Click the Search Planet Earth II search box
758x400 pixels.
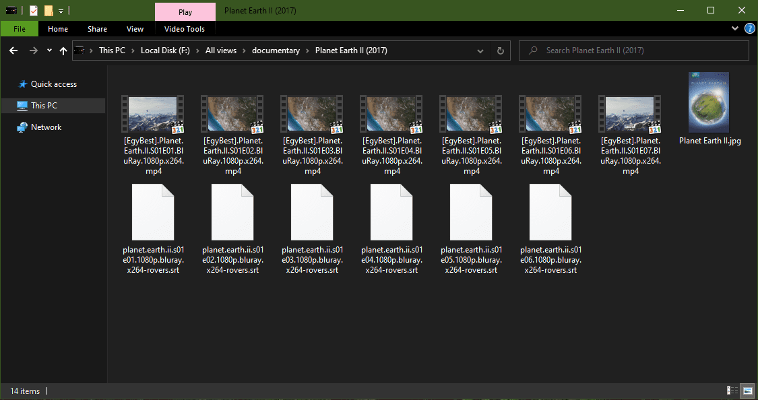tap(640, 51)
